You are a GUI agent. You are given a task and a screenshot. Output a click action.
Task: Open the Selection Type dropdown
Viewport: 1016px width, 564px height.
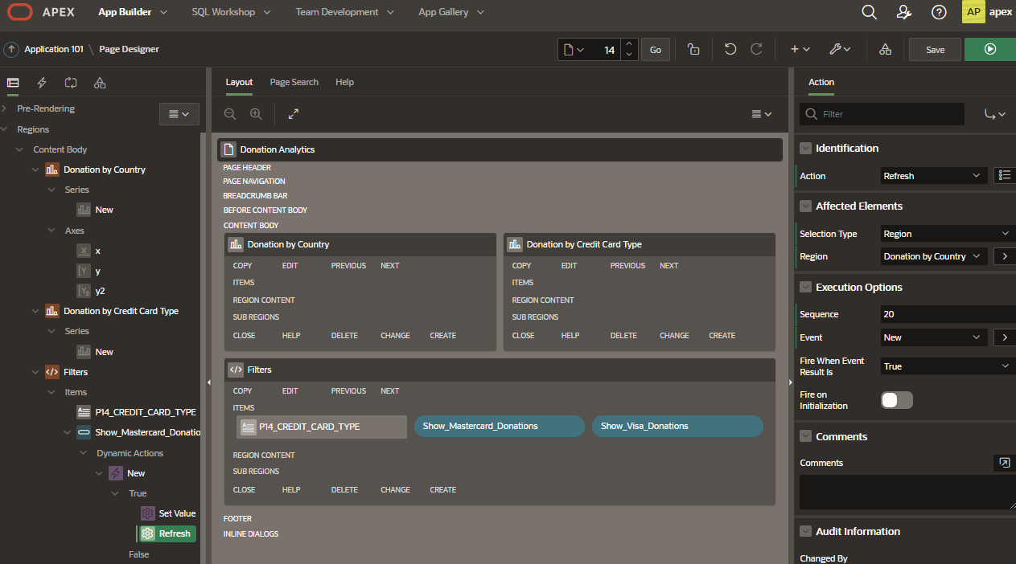[946, 234]
